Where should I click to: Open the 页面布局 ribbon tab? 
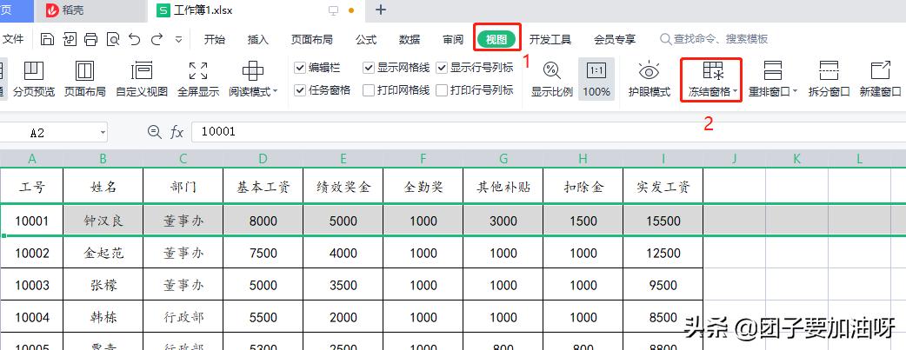(312, 39)
